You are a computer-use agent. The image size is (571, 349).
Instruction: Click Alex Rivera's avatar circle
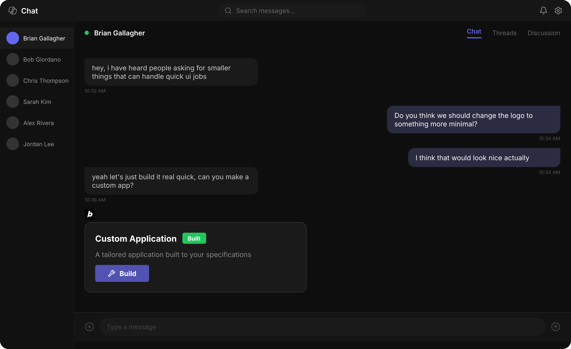pyautogui.click(x=13, y=123)
